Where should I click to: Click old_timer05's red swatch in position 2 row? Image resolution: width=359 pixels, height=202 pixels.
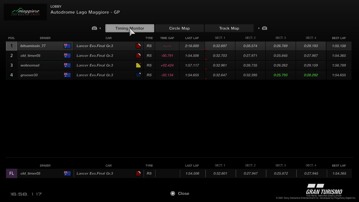click(138, 56)
